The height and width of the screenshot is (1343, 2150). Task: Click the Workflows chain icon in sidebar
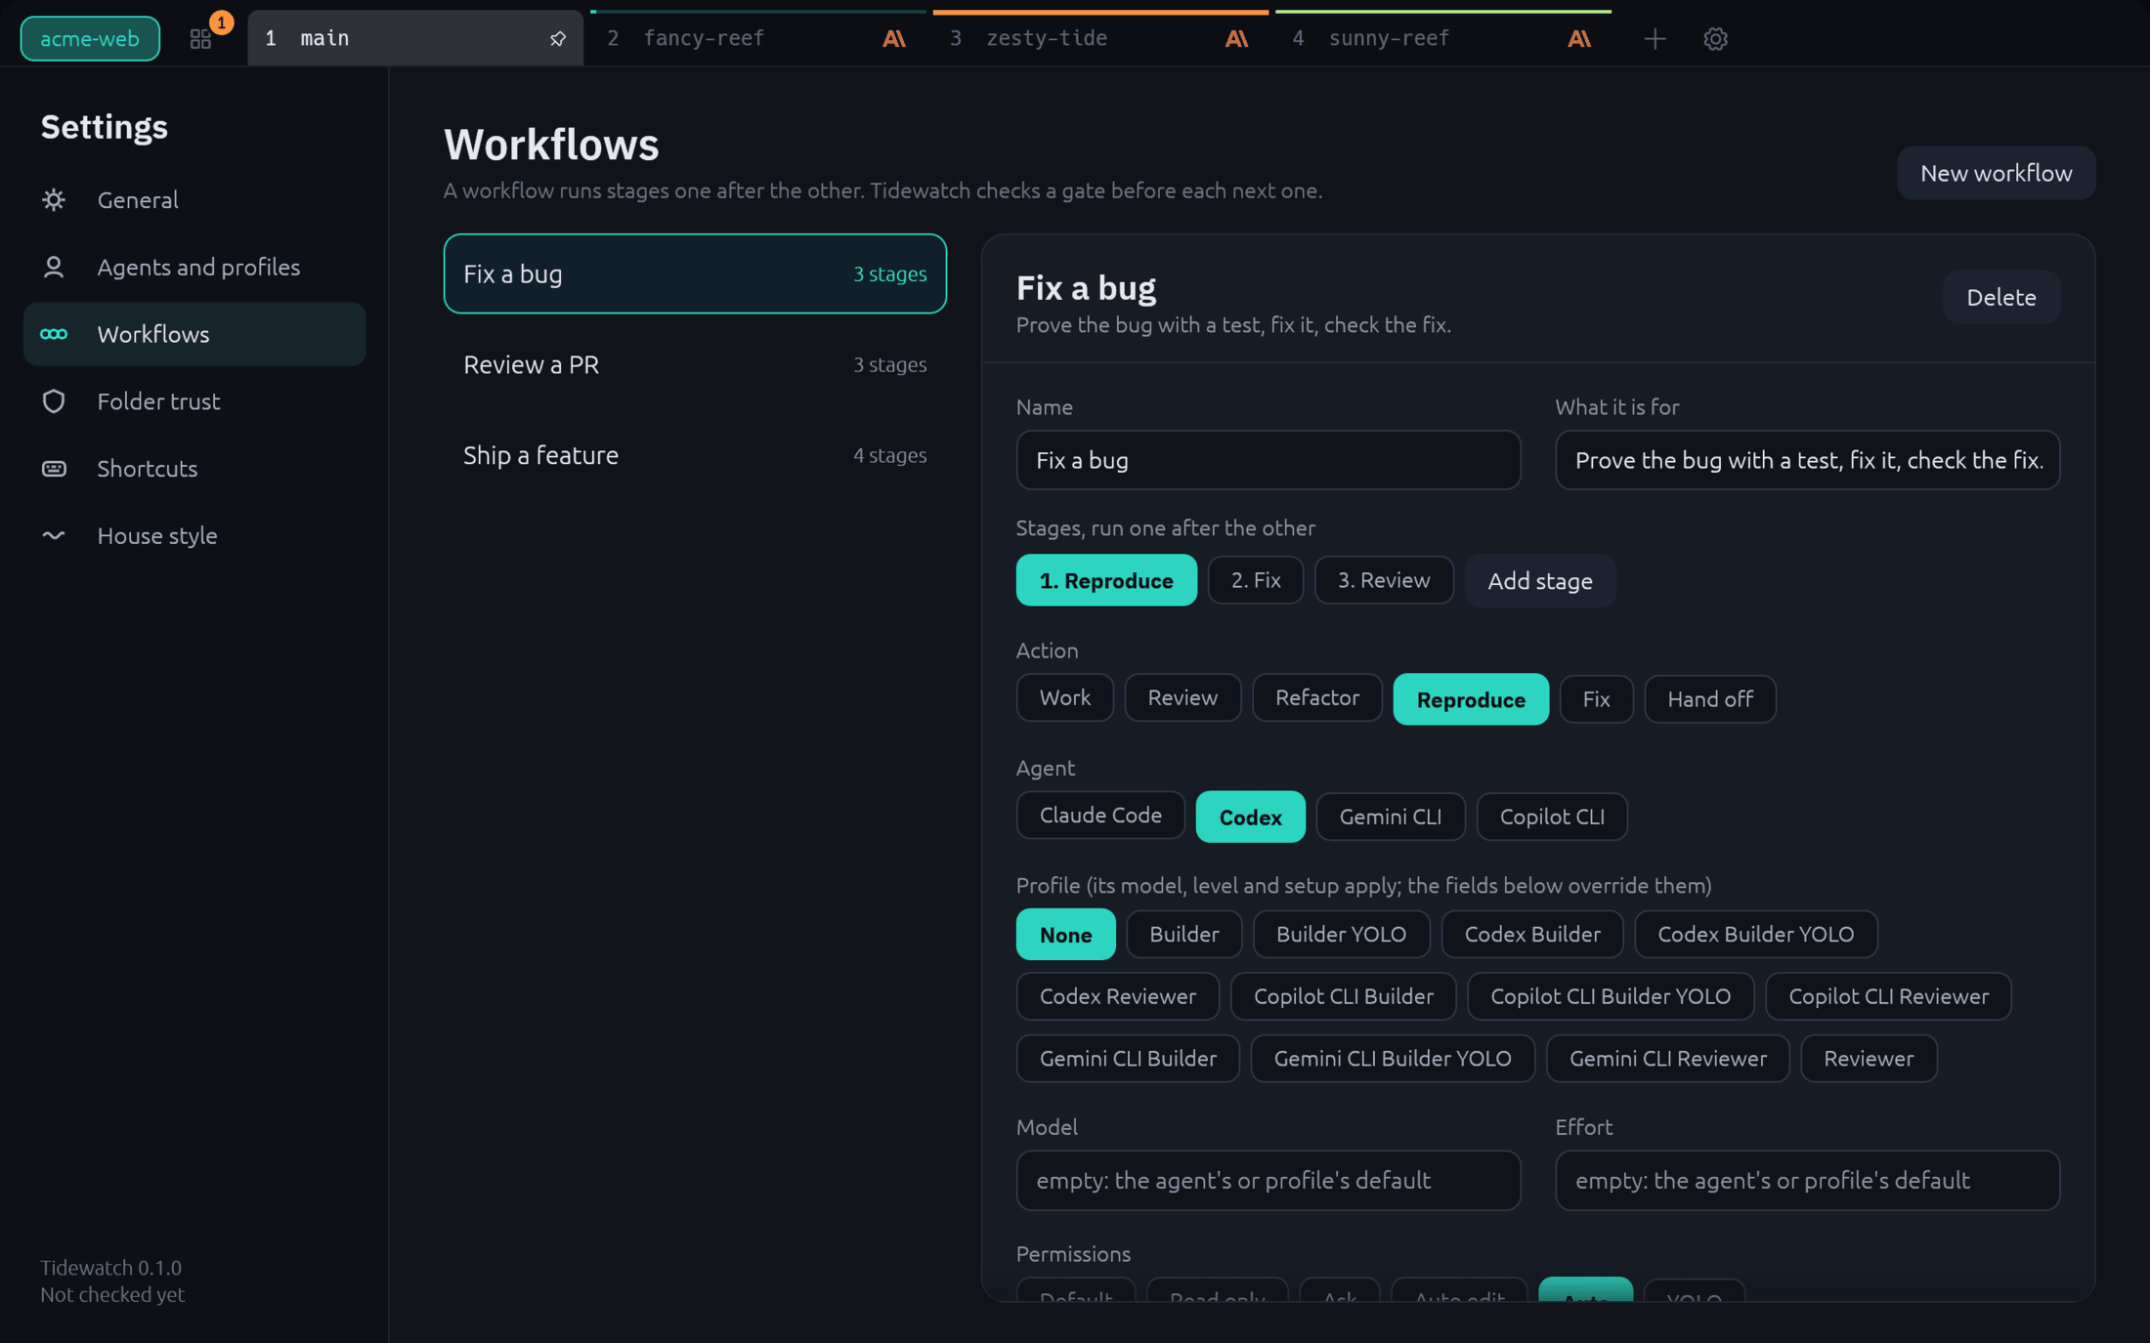pyautogui.click(x=54, y=334)
